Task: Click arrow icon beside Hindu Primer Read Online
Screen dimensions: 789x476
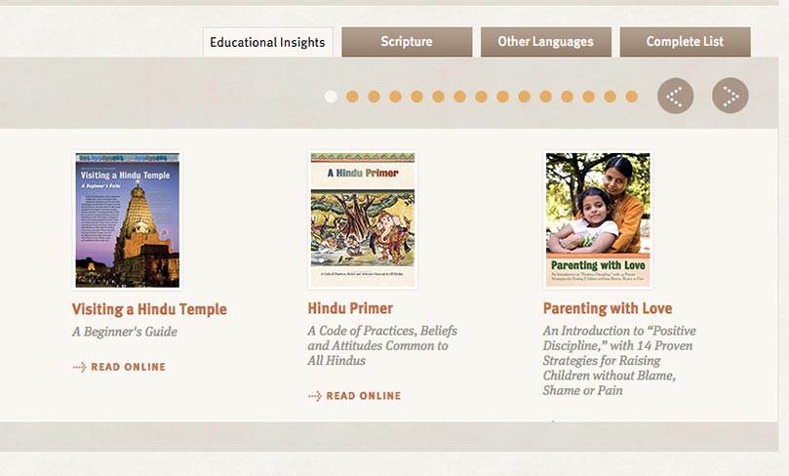Action: [314, 397]
